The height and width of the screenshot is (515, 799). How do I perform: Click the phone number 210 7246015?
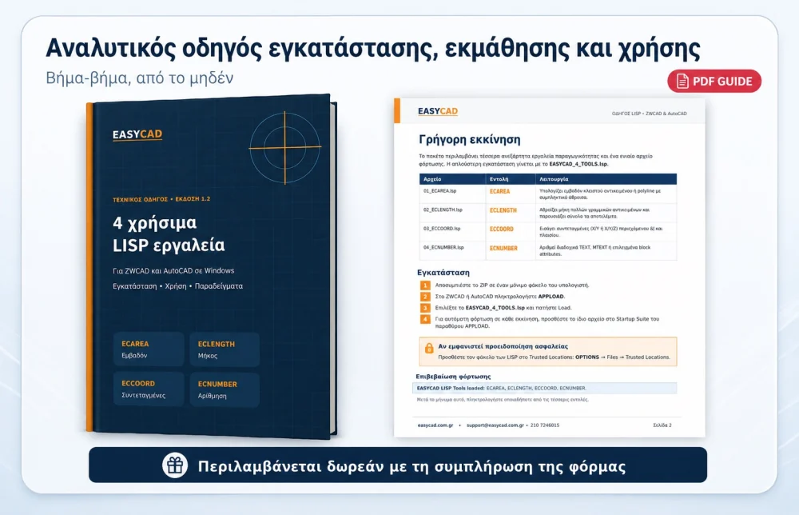coord(545,425)
